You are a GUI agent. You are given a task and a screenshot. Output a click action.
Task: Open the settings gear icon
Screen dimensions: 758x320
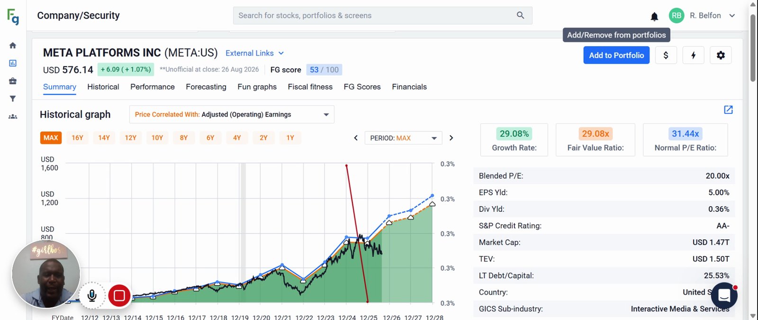pos(721,55)
